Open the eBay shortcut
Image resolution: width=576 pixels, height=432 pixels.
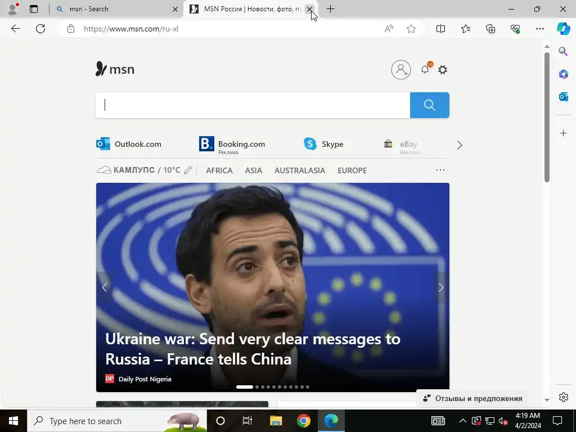tap(401, 146)
